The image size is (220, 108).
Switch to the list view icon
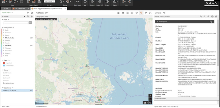pos(118,13)
